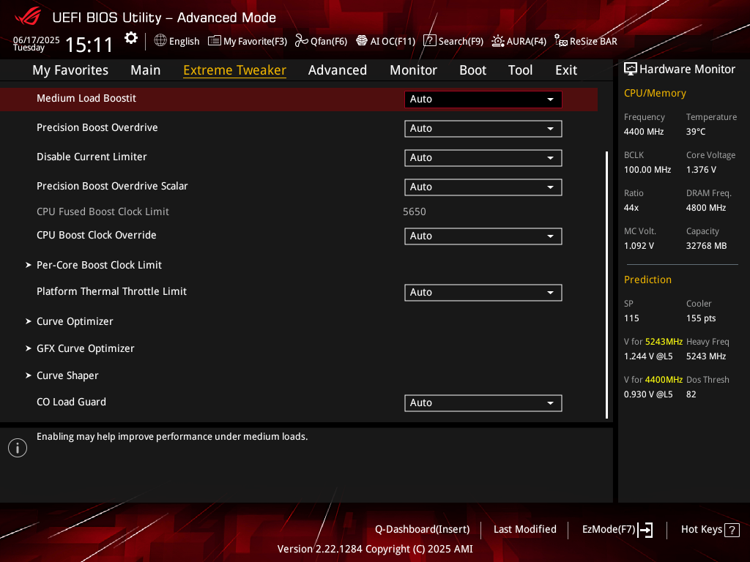Click the Prediction section heading

pos(647,280)
